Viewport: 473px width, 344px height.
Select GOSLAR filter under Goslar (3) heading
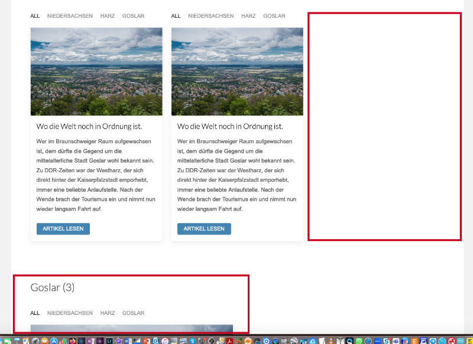[x=133, y=313]
